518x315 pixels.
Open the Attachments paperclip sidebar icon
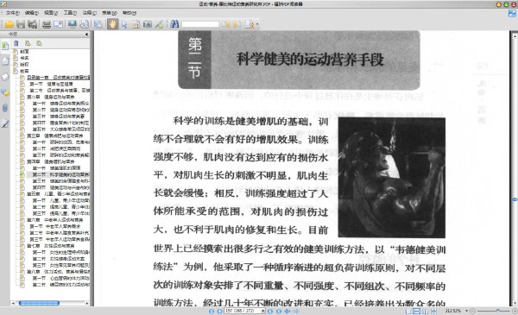5,108
